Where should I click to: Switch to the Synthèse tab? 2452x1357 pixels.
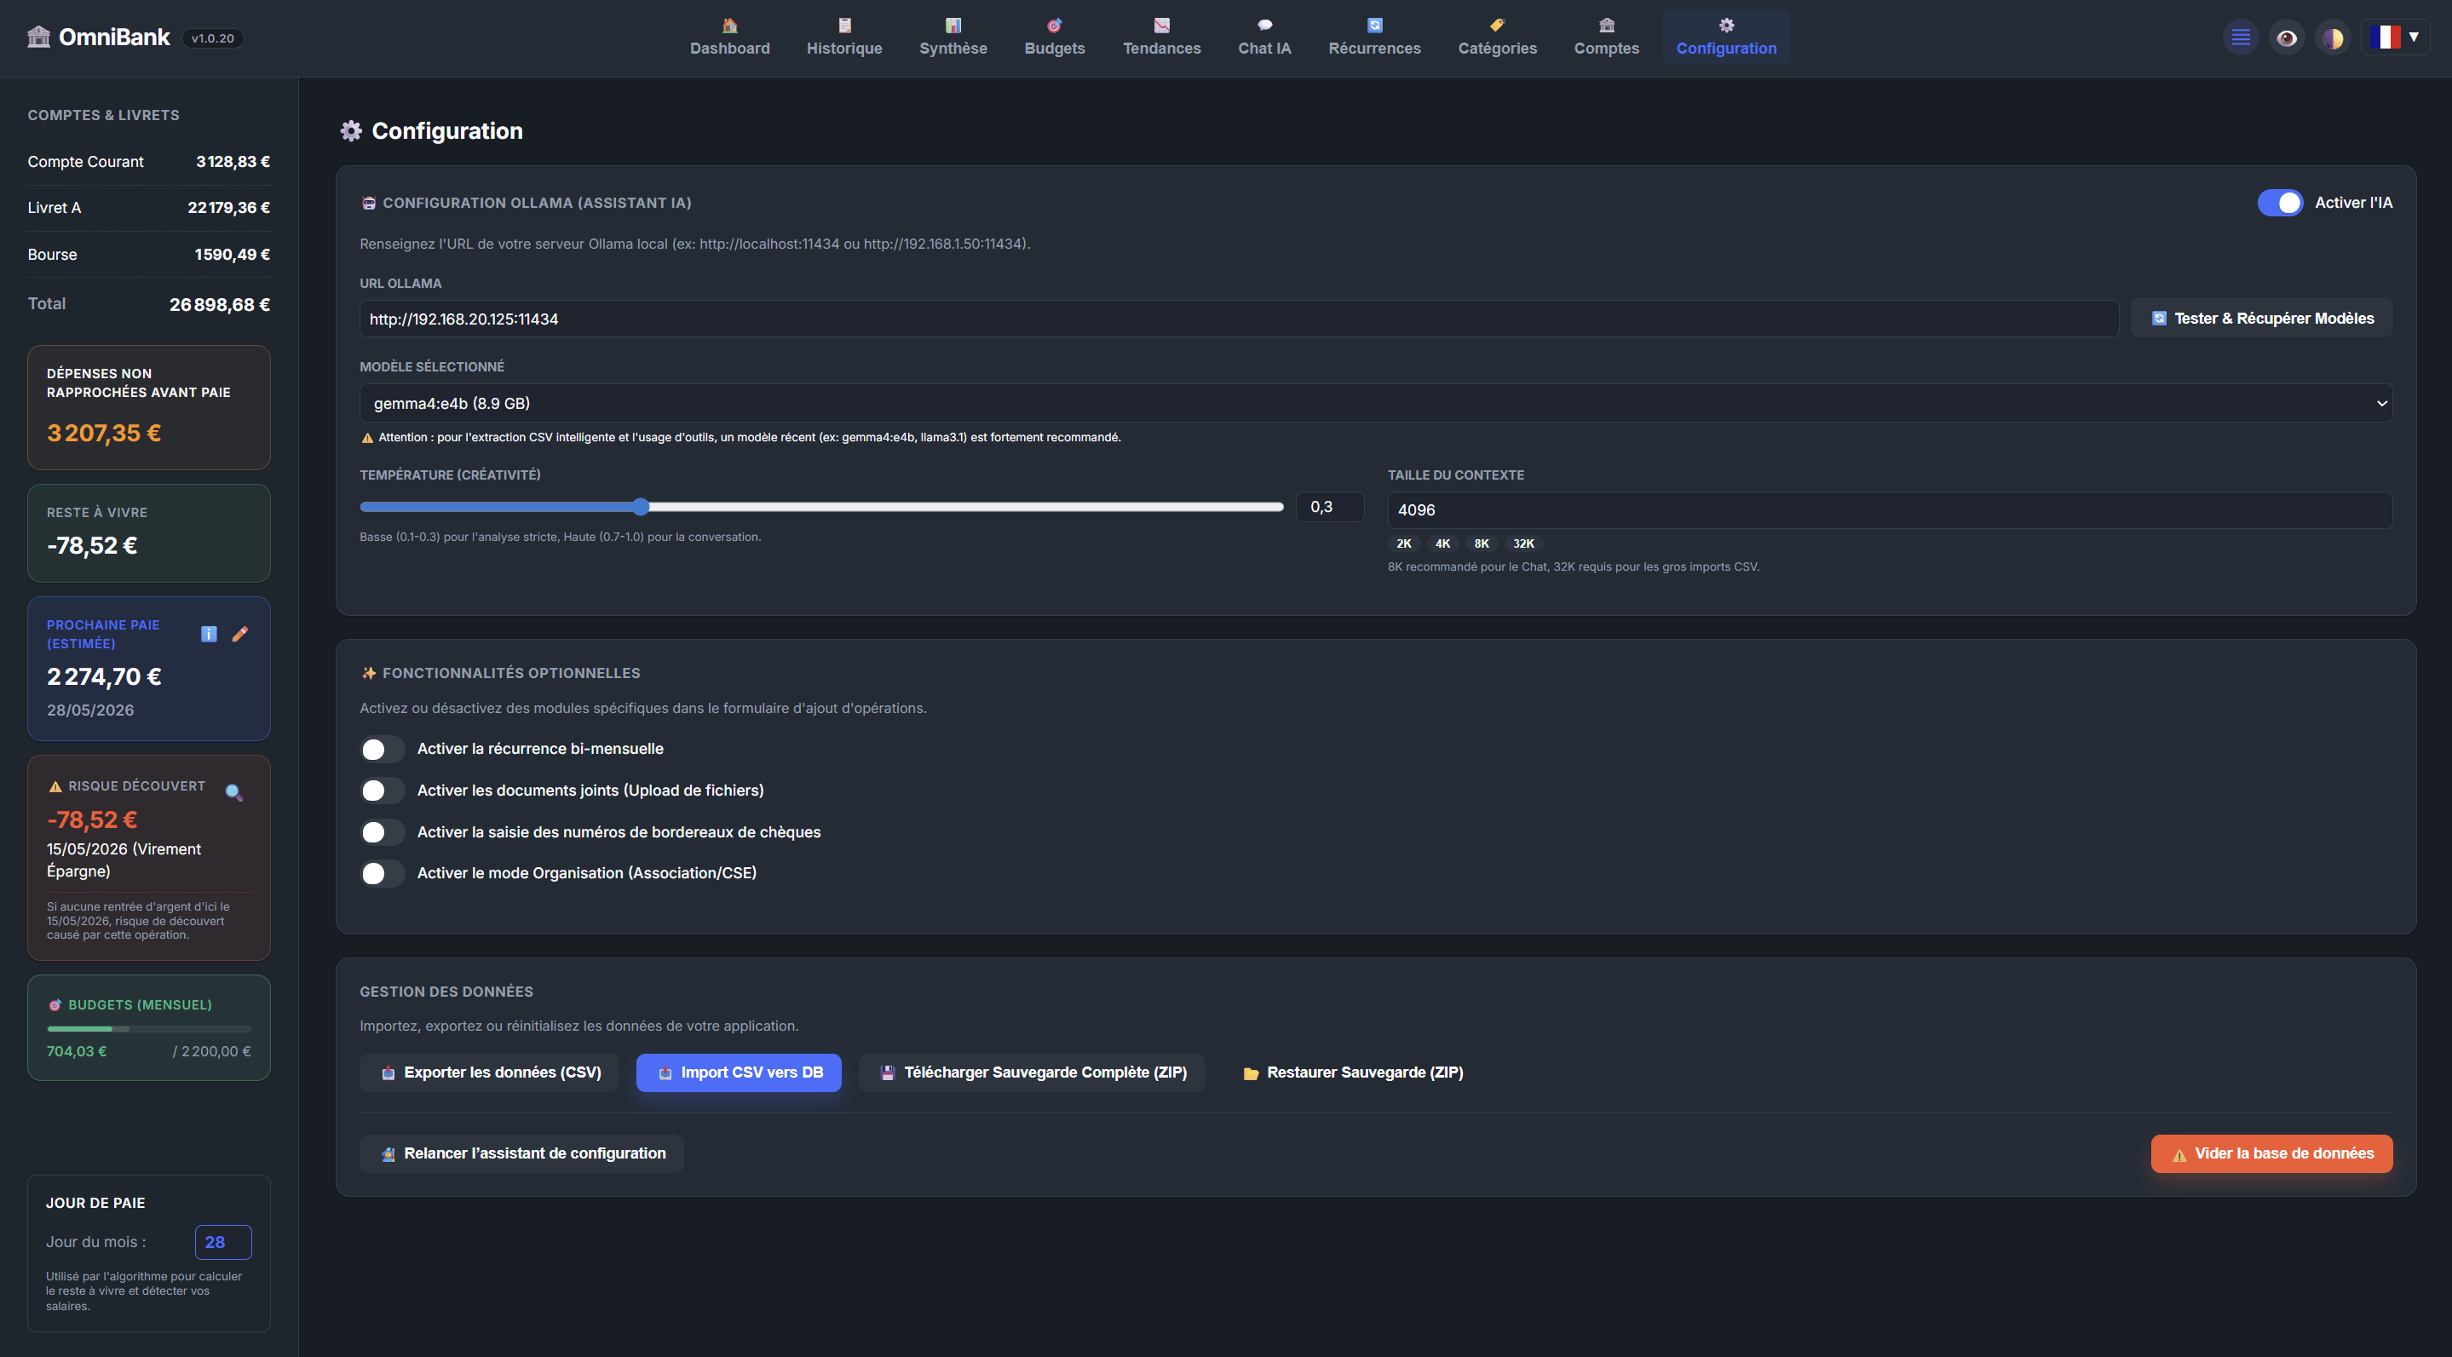tap(953, 37)
